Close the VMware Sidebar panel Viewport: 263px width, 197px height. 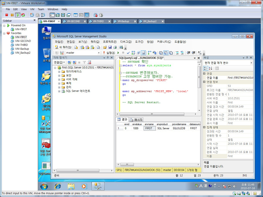click(x=35, y=20)
